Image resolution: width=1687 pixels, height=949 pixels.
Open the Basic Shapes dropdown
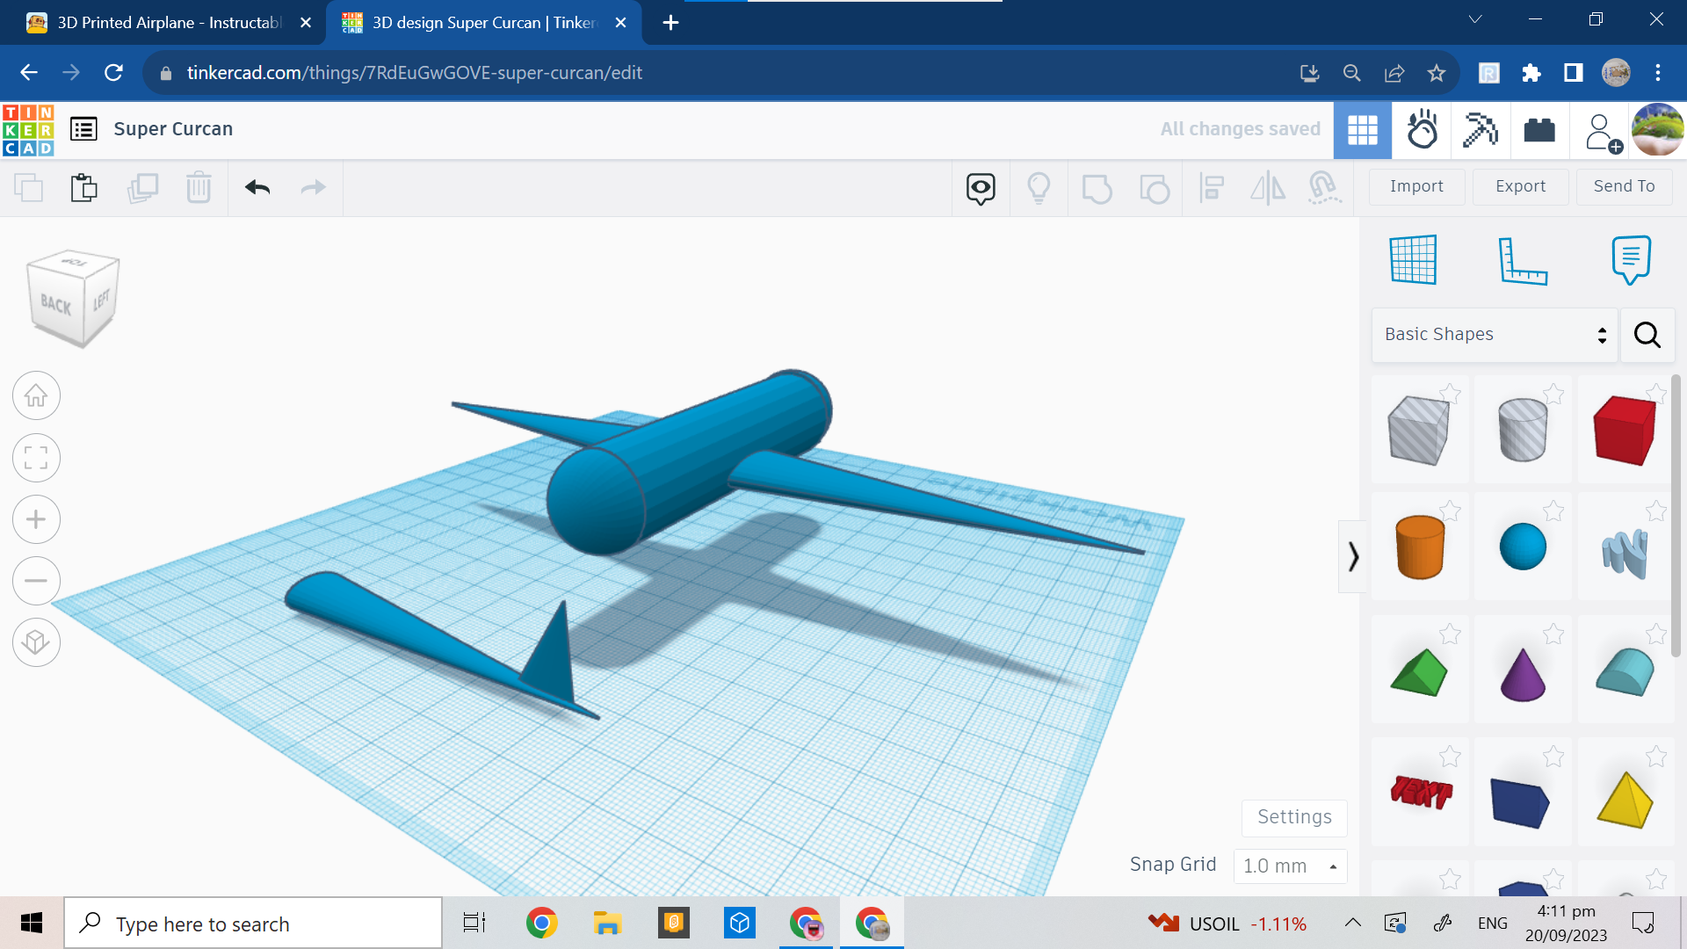(x=1494, y=334)
